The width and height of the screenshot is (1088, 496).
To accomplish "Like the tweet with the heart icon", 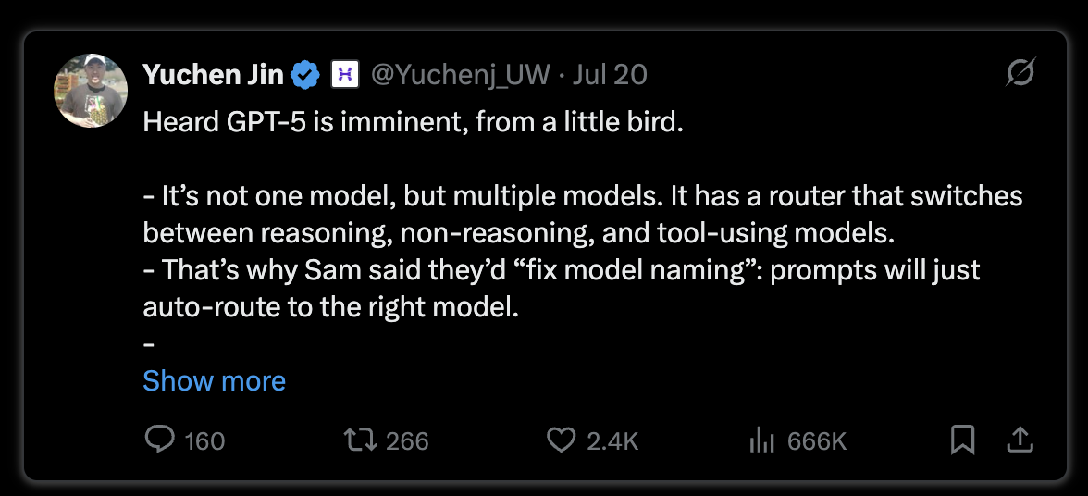I will [x=562, y=440].
